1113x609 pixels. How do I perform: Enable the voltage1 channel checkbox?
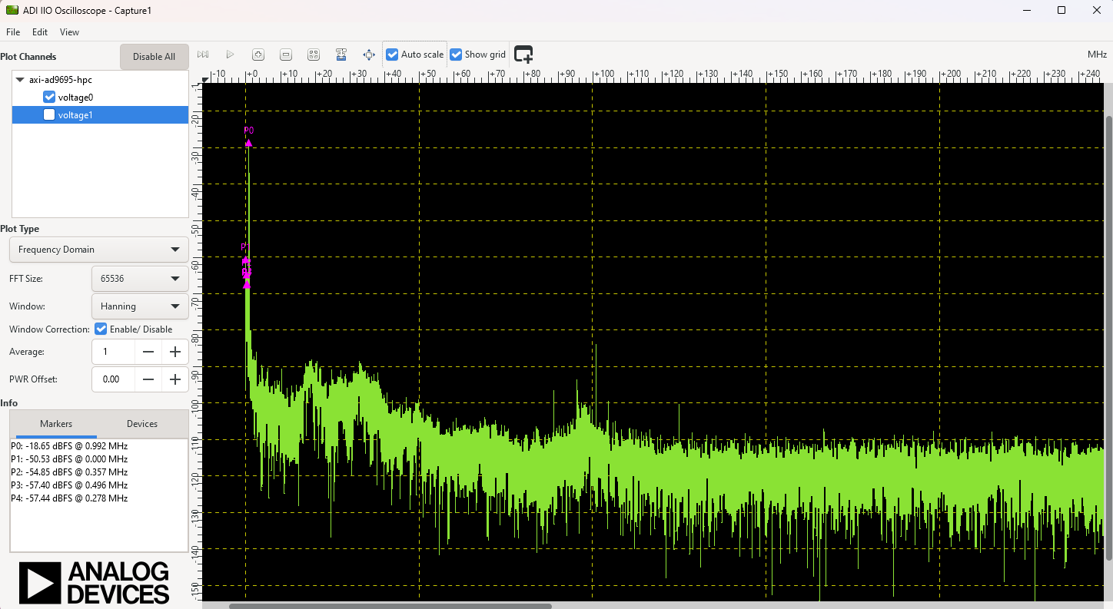pos(49,115)
